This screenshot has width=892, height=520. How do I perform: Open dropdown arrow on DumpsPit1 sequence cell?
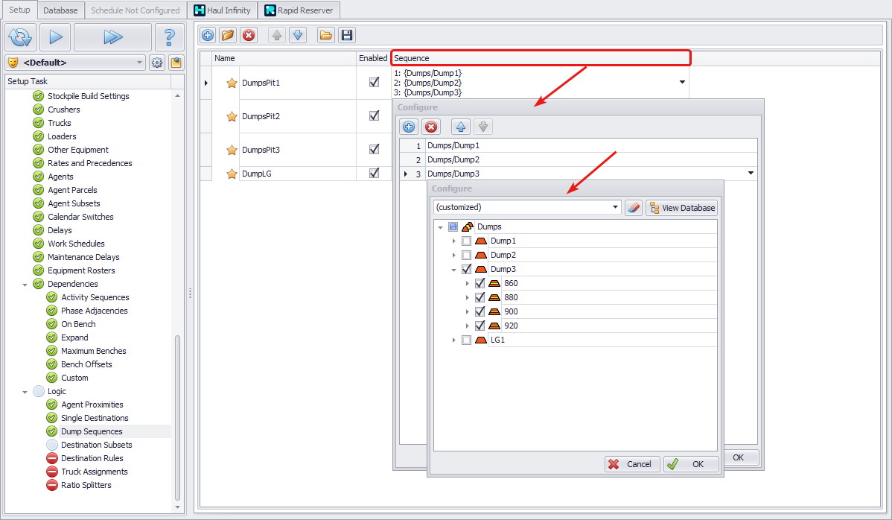(682, 83)
